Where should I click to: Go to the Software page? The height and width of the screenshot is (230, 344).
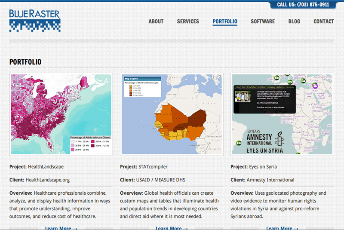[263, 21]
